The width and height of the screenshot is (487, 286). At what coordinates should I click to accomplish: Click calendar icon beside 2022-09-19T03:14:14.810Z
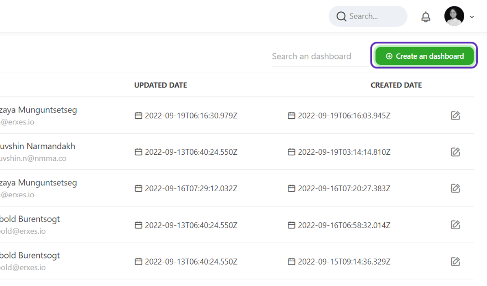(291, 152)
